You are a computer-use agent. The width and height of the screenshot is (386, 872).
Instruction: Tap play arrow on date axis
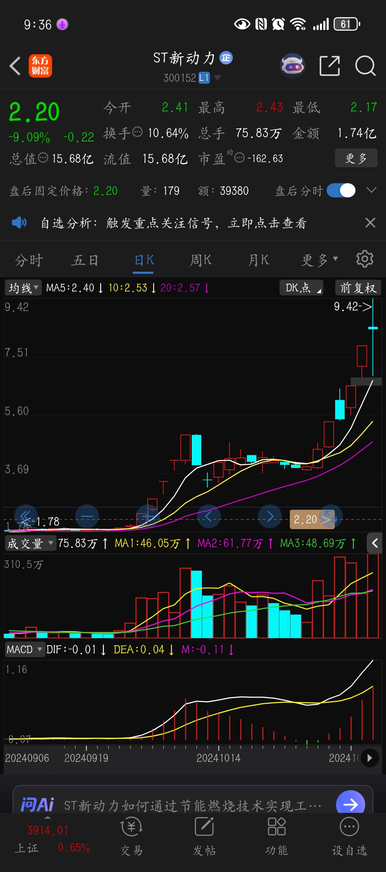[369, 758]
